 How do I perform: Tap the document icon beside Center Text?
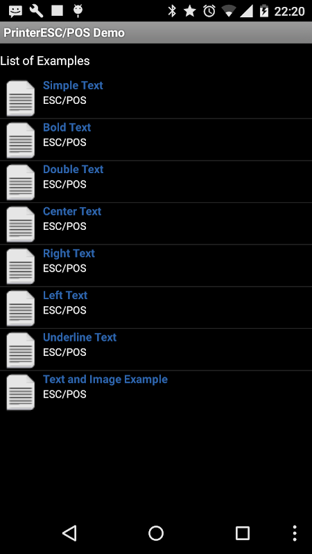click(x=21, y=224)
